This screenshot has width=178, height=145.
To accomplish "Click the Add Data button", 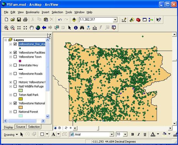I will [x=74, y=20].
